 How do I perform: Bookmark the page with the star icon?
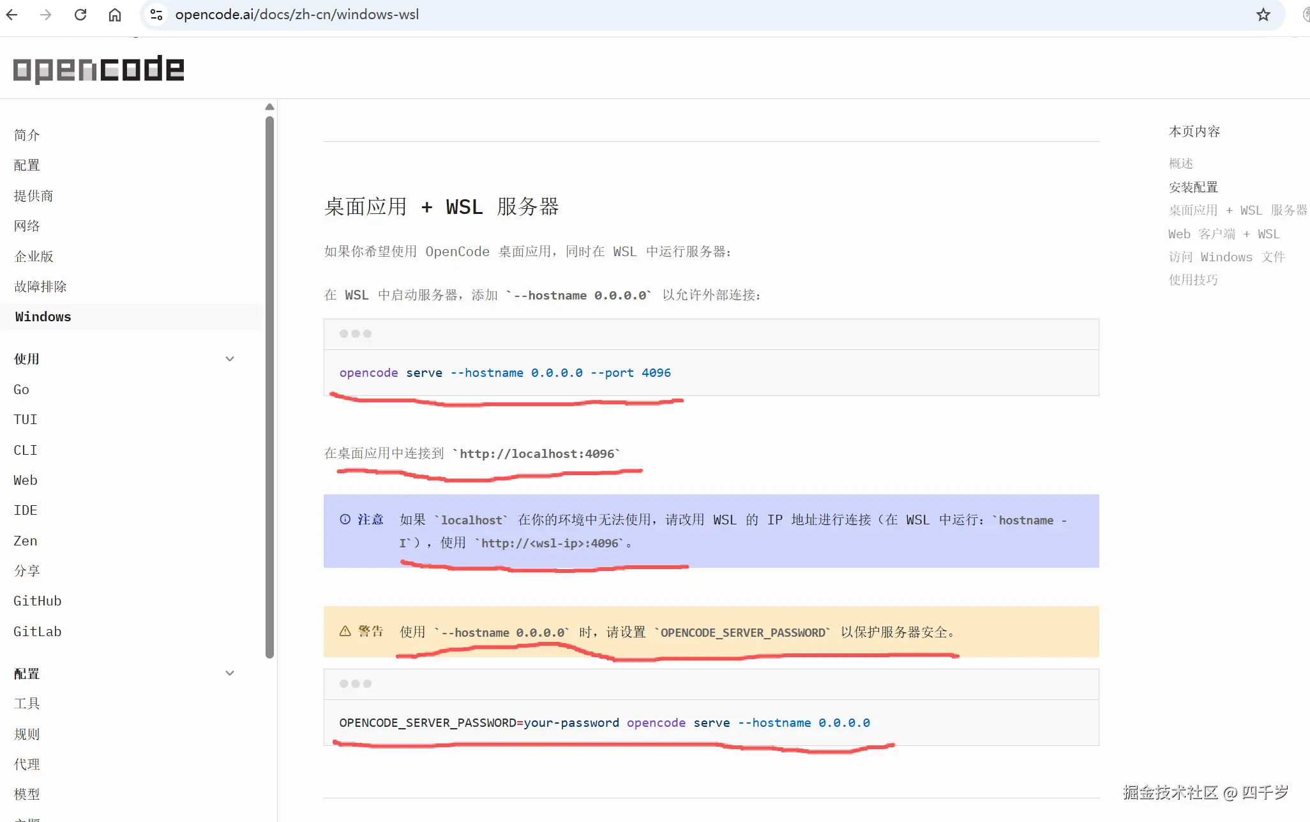(x=1263, y=14)
